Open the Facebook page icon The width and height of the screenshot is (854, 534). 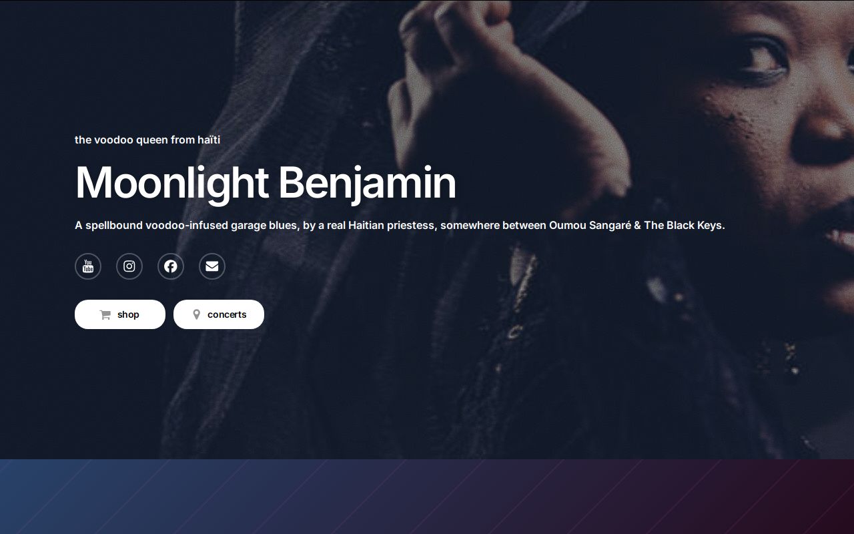(x=171, y=266)
